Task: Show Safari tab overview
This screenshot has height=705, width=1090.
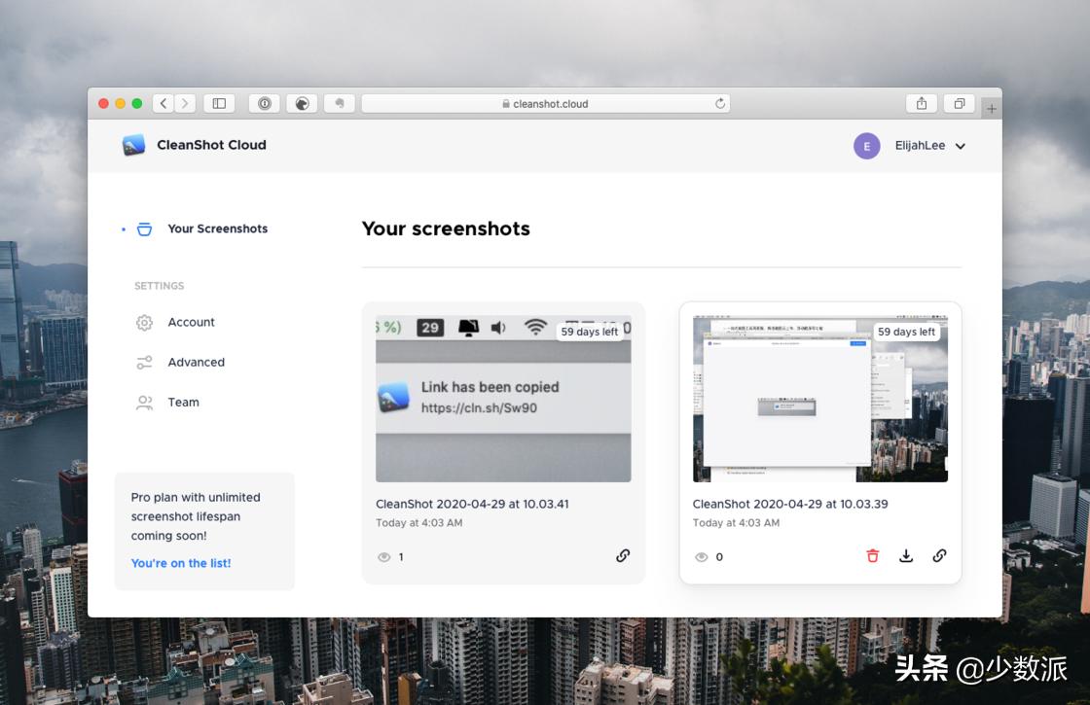Action: [959, 104]
